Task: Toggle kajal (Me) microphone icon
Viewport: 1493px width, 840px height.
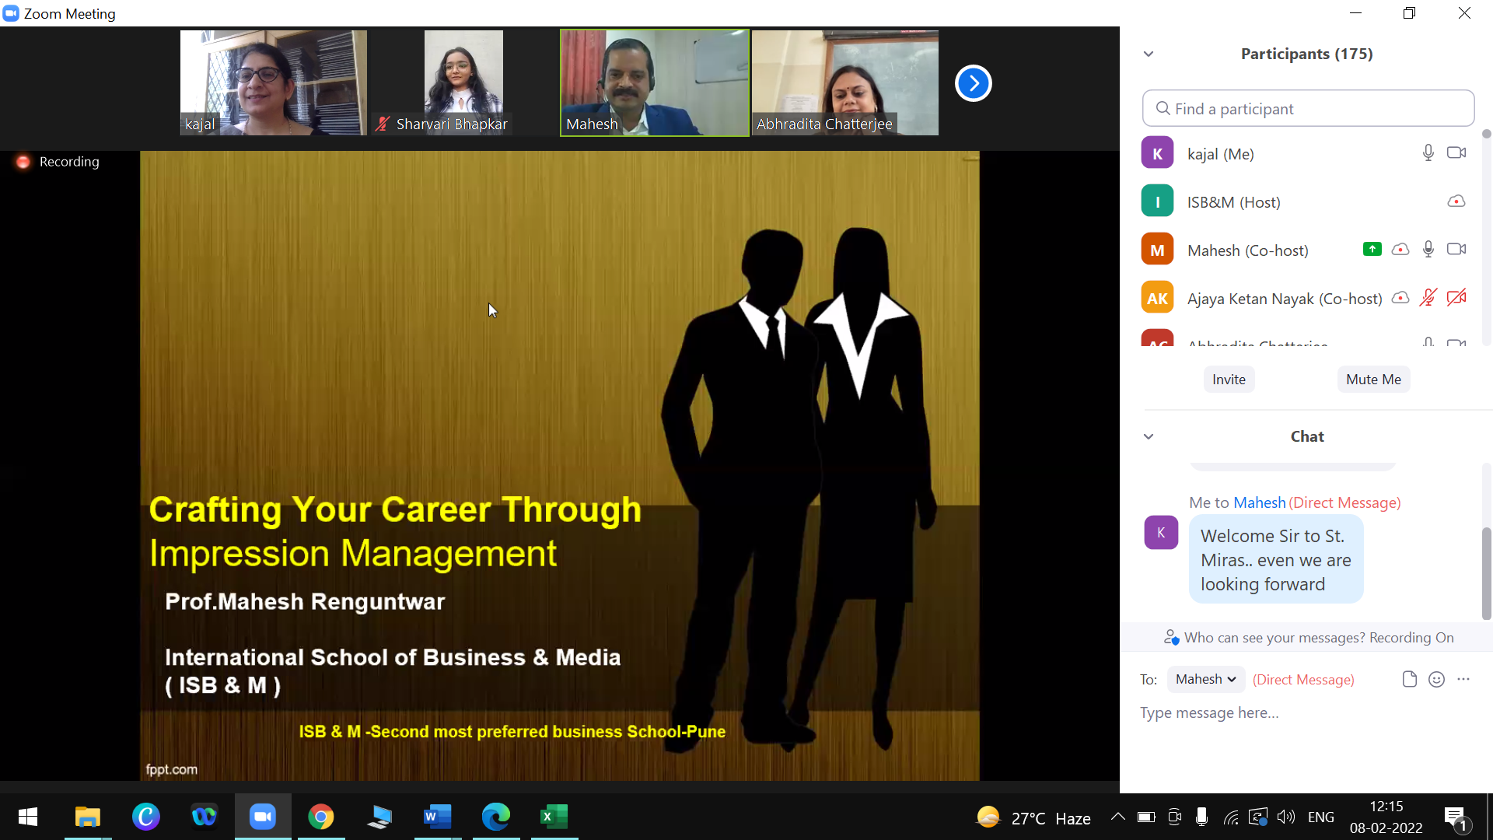Action: tap(1428, 153)
